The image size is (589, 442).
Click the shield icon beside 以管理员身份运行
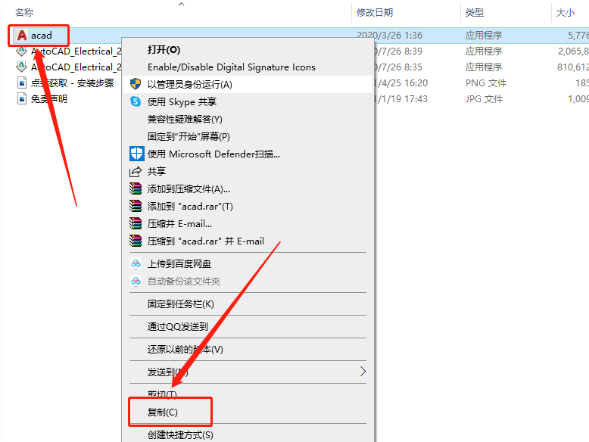[x=136, y=84]
